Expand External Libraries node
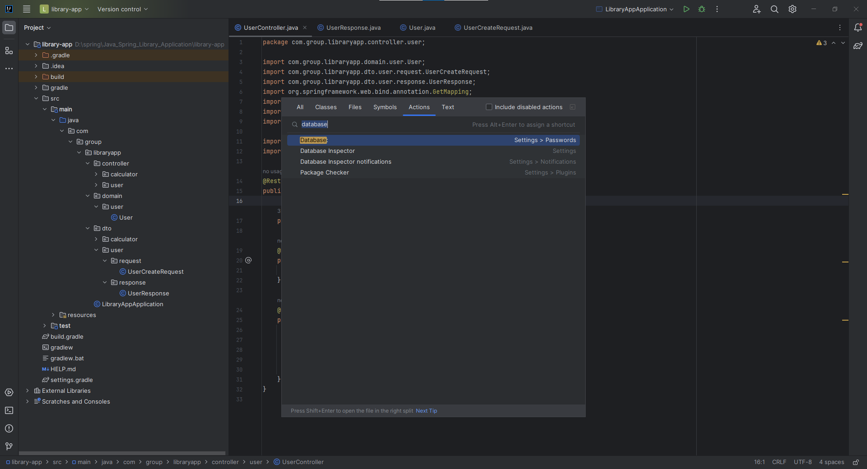Image resolution: width=867 pixels, height=469 pixels. pos(28,391)
